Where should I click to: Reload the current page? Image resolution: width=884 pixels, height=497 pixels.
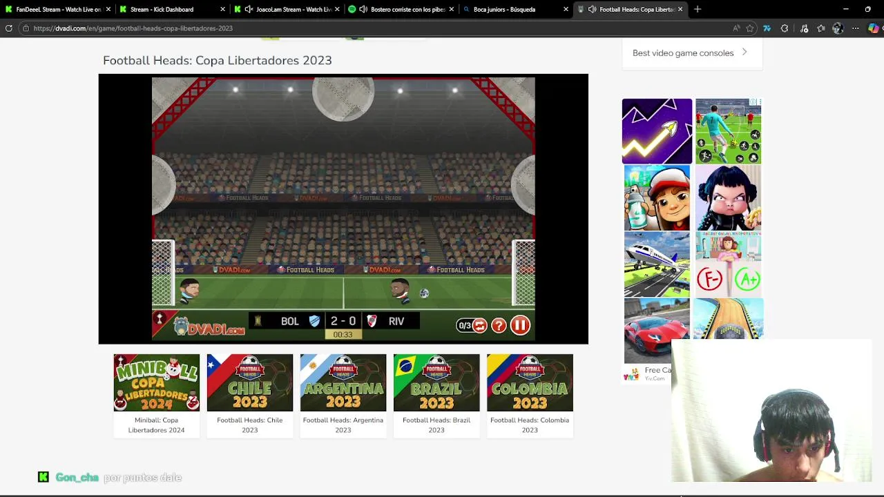click(x=8, y=28)
